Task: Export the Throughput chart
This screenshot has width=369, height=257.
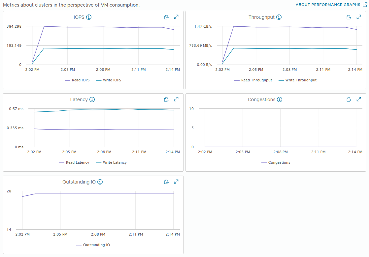Action: [349, 17]
